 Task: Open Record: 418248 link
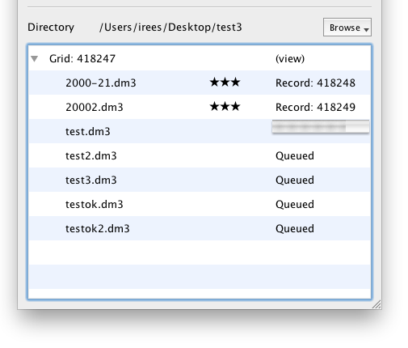point(315,83)
